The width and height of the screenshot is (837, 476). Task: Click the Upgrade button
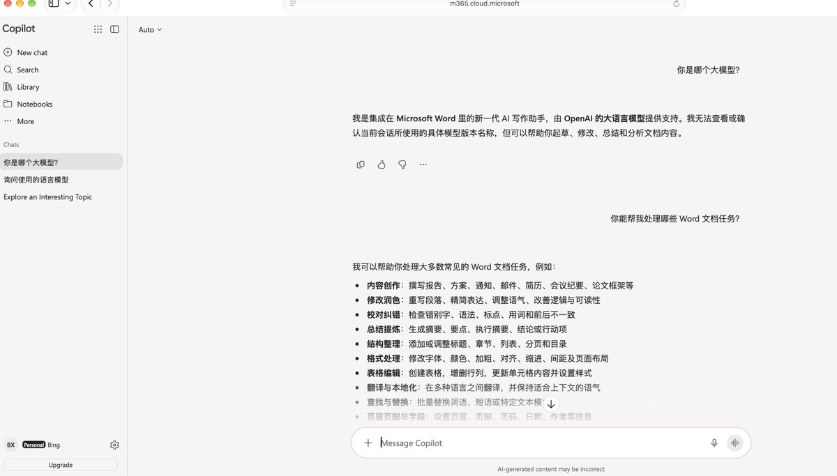61,465
